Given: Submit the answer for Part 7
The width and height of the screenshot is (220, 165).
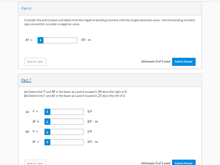Looking at the screenshot, I should [x=184, y=163].
